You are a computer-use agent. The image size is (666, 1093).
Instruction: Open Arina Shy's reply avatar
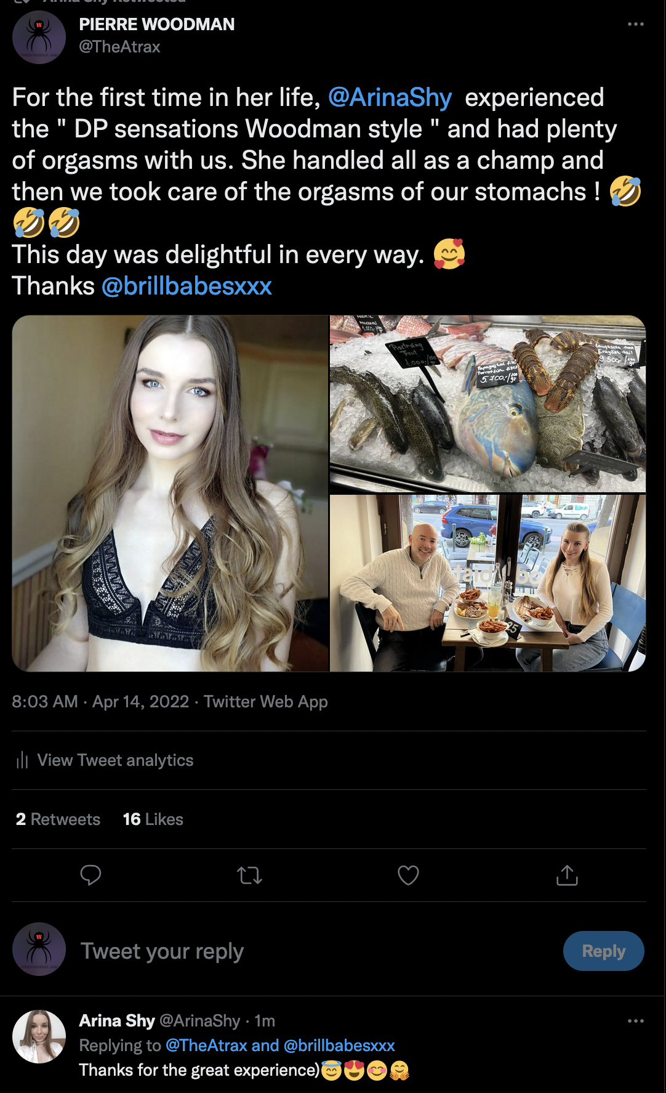39,1036
